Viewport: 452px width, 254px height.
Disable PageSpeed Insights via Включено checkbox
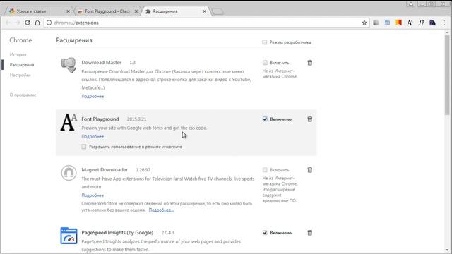(x=265, y=233)
